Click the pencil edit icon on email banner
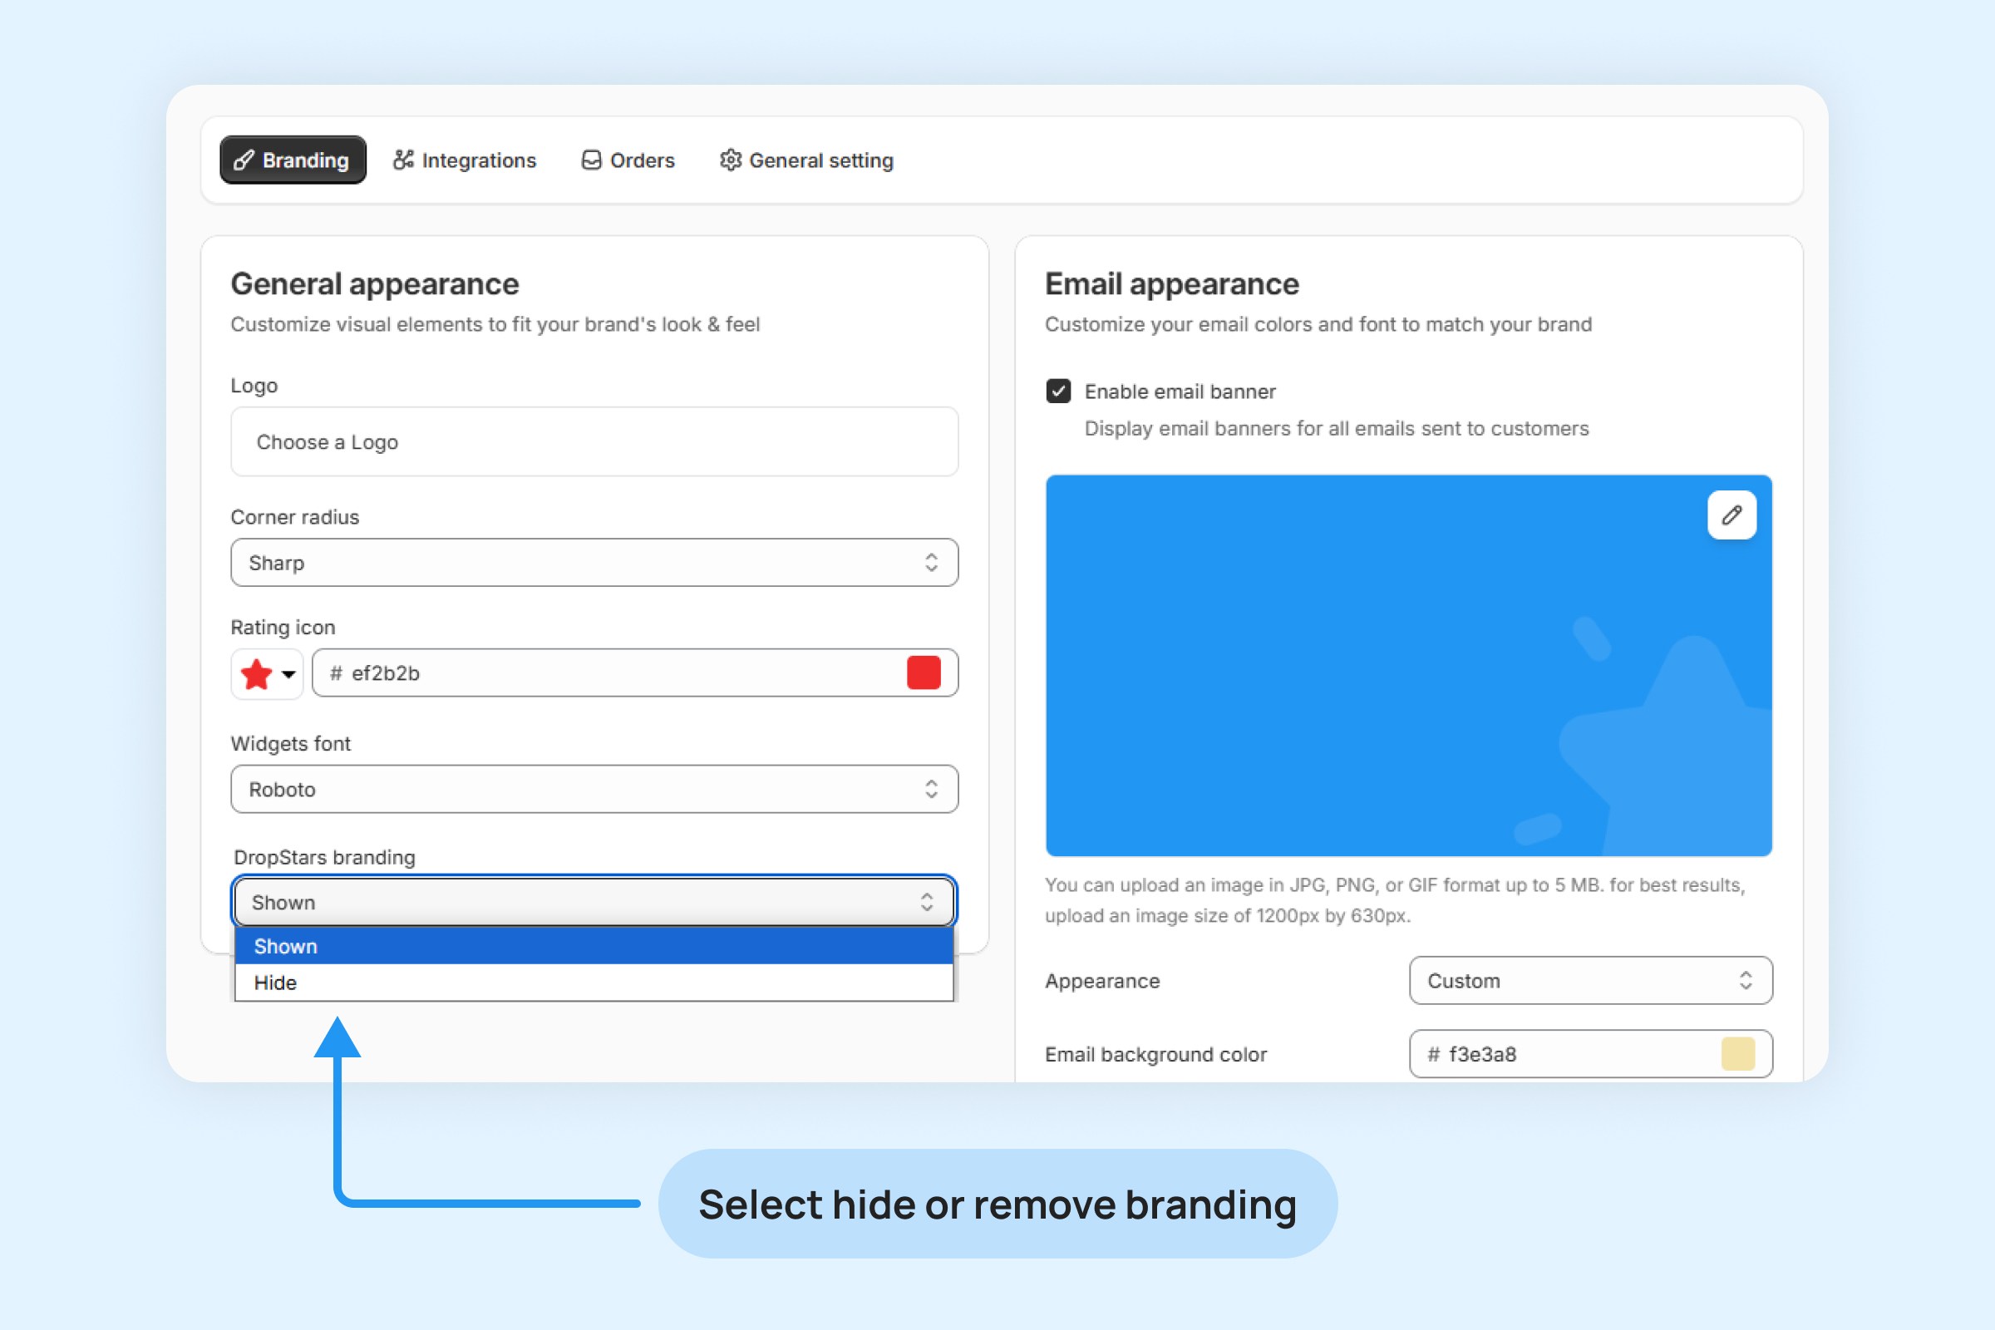 click(x=1731, y=515)
